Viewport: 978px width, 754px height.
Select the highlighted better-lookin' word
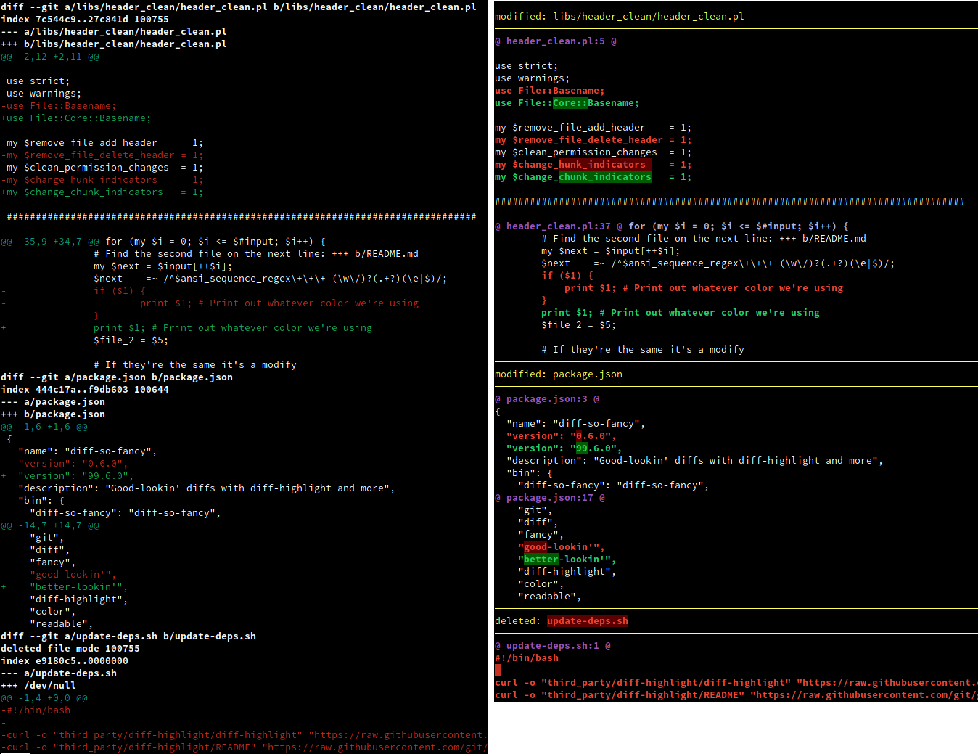coord(541,559)
